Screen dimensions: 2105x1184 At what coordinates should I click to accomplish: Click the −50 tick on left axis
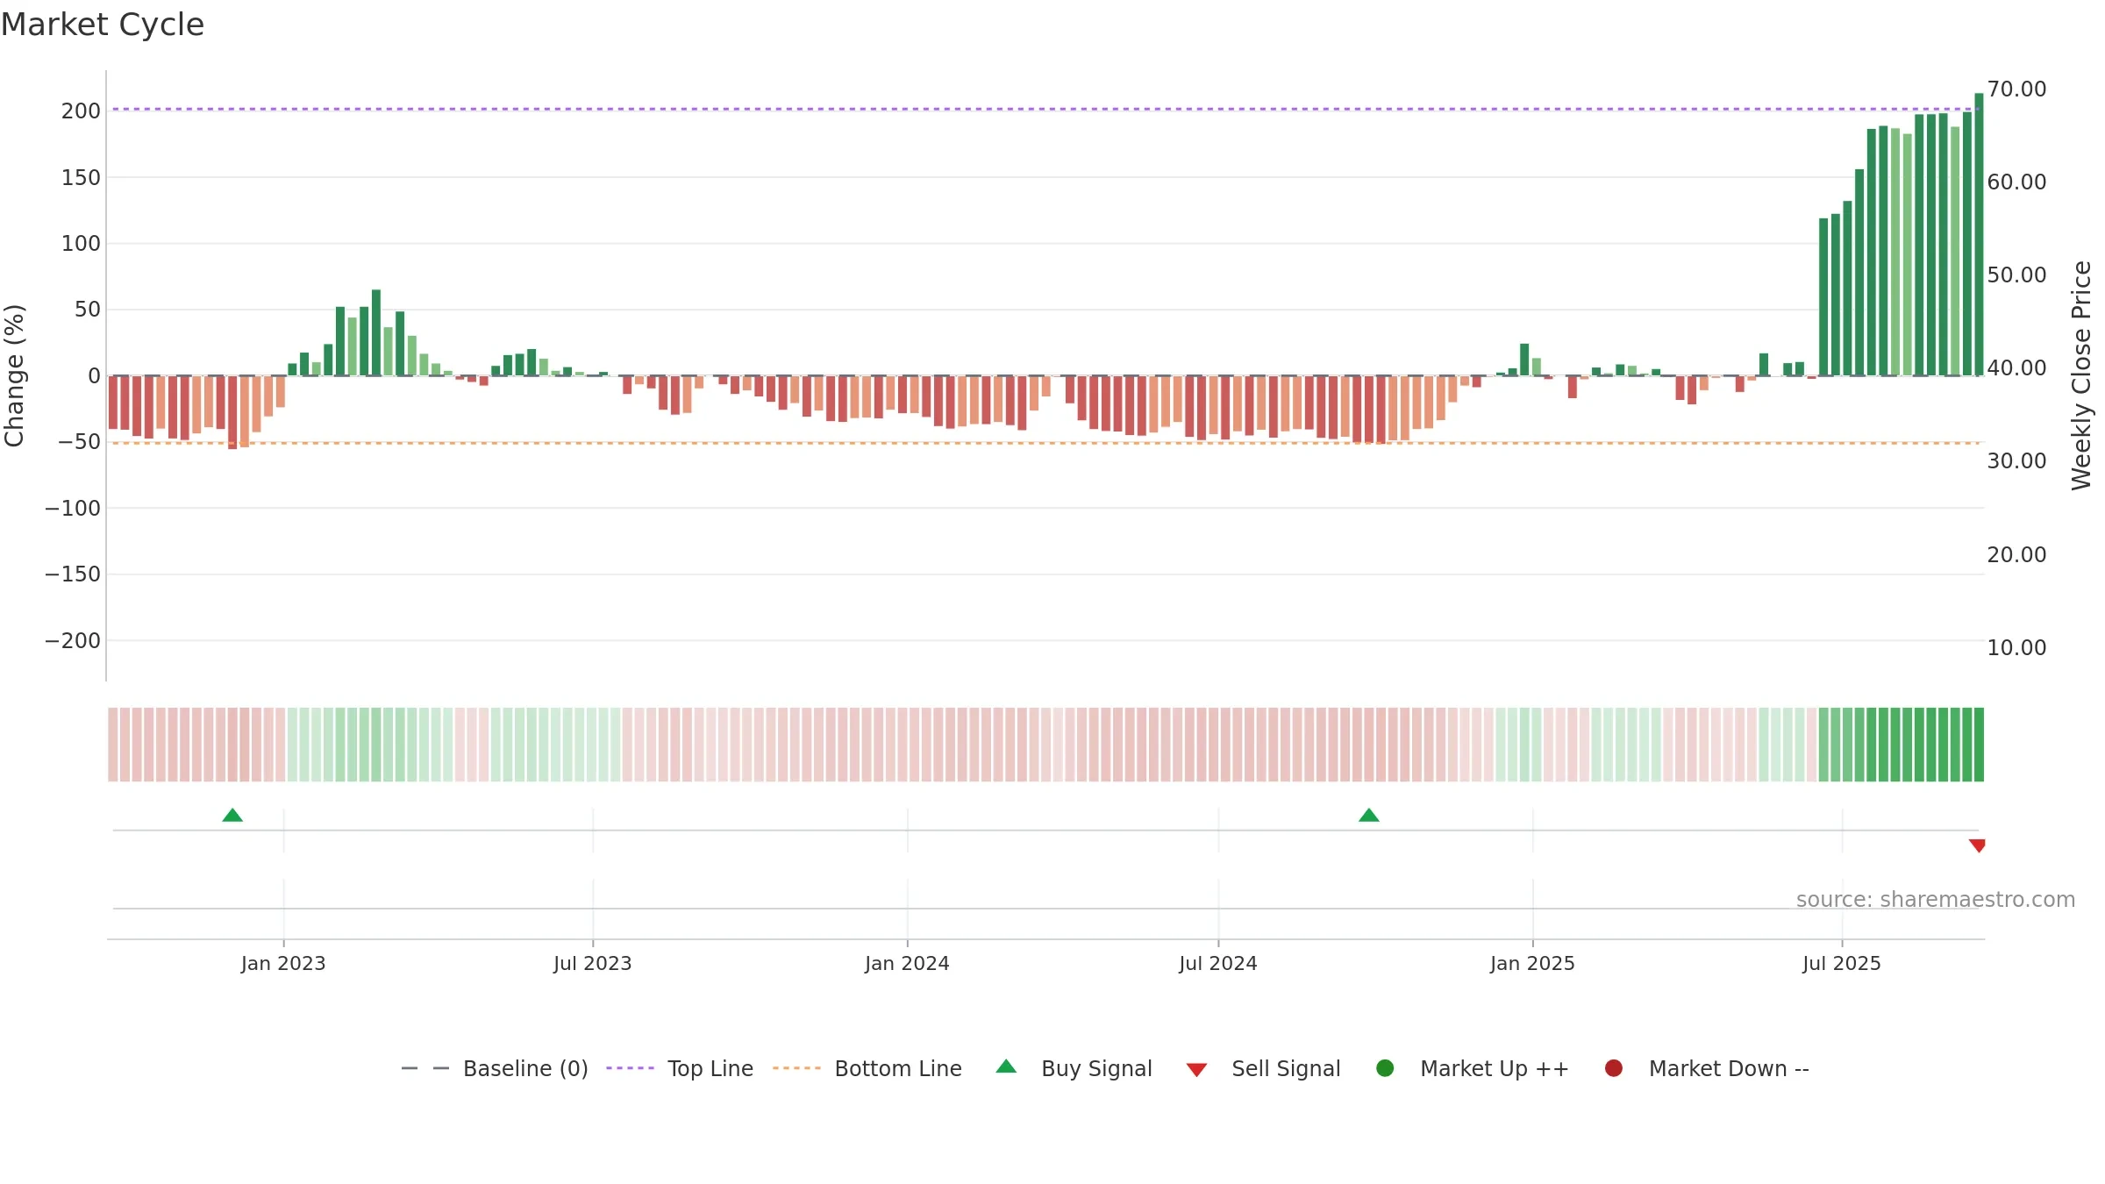coord(79,442)
